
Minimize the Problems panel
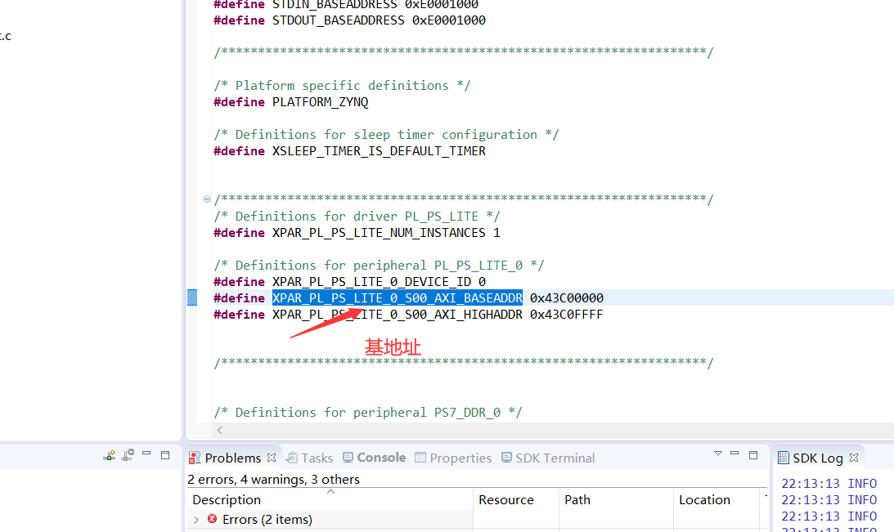click(735, 454)
